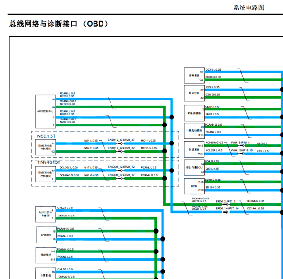Viewport: 283px width, 279px height.
Task: Click wire label MC11 L 0.35
Action: click(x=148, y=141)
